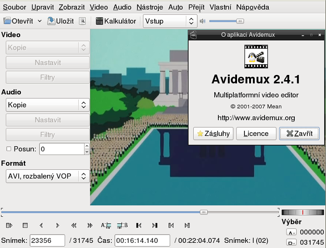This screenshot has width=326, height=248.
Task: Click the volume slider handle
Action: click(240, 21)
